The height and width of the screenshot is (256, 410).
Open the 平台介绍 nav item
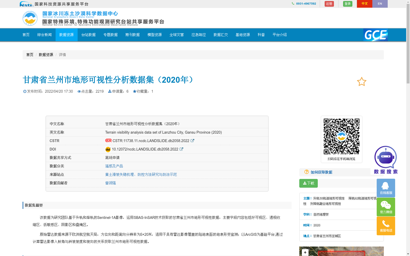(x=280, y=35)
